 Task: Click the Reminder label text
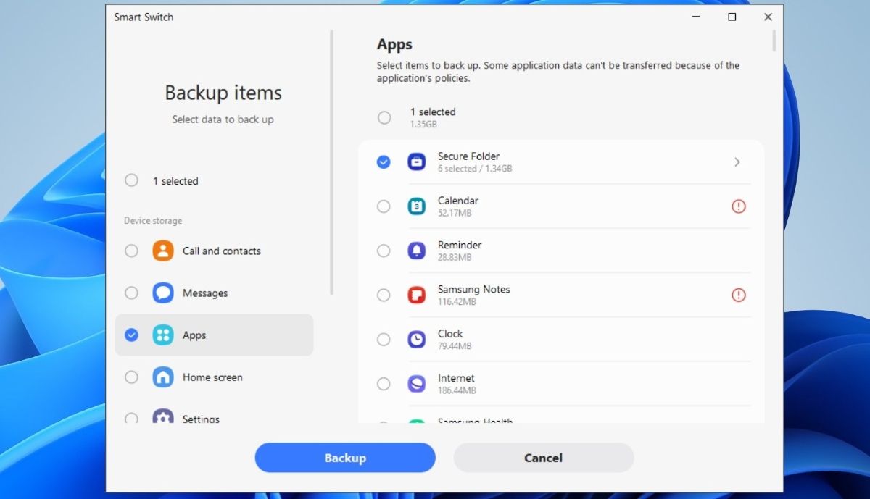point(460,245)
